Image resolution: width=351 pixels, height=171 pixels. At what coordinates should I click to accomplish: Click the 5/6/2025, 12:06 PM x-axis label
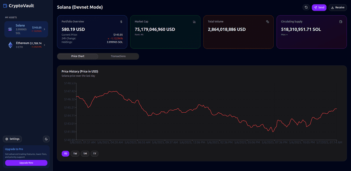coord(192,143)
